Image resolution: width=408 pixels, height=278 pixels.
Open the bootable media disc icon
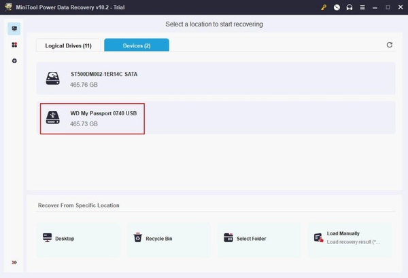pos(337,7)
